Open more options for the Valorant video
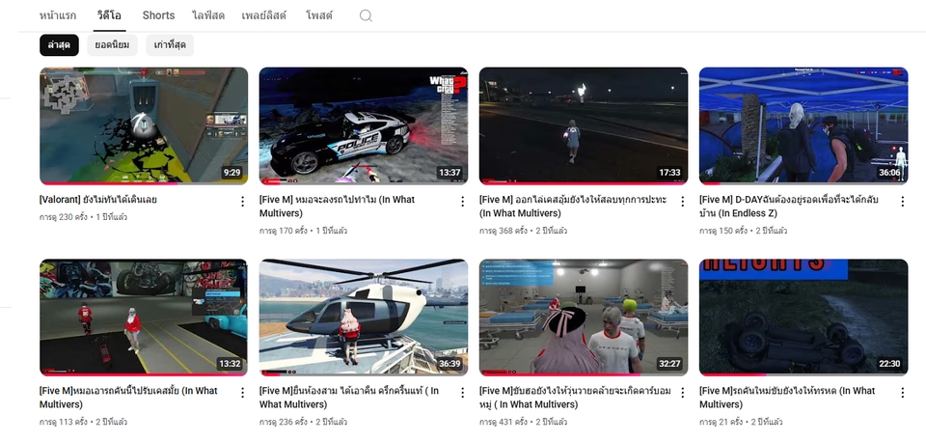 coord(242,202)
